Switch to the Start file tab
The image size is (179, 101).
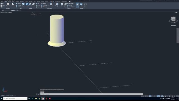coord(3,10)
